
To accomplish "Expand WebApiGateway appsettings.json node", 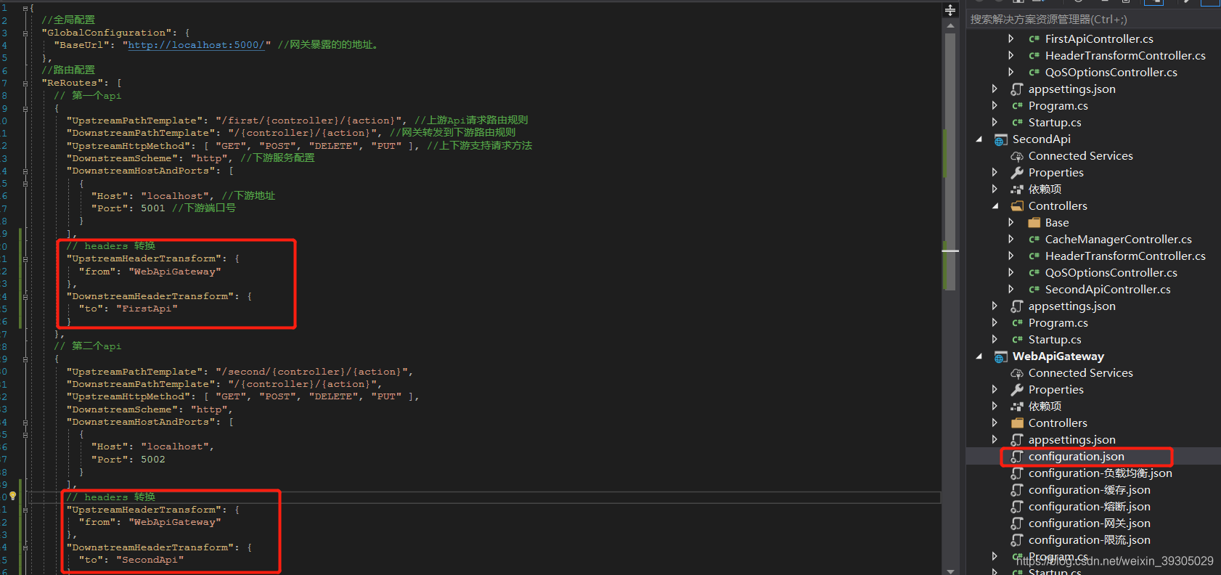I will click(995, 440).
